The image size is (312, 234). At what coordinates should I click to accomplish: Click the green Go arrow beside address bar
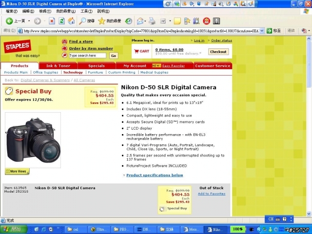coord(269,31)
